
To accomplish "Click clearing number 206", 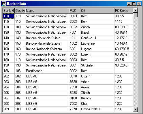I will 20,93.
